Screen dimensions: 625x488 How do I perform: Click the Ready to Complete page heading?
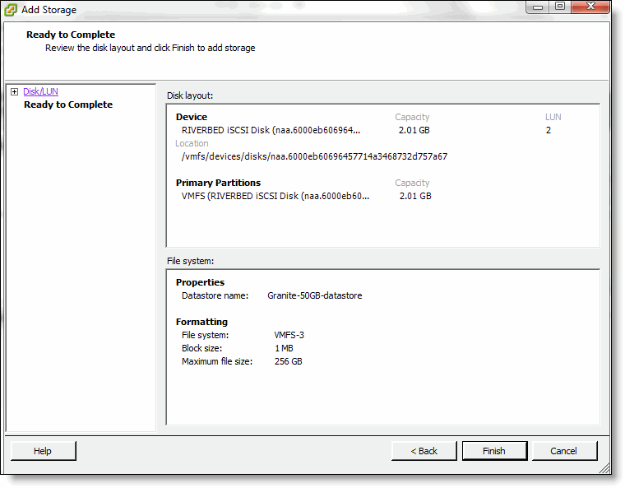coord(71,35)
